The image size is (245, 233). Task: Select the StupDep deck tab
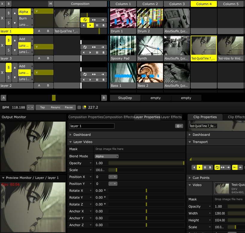[x=125, y=98]
